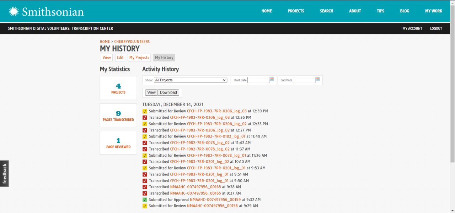Open NMAAHC-007497956_00159 link
Screen dimensions: 455x213
click(215, 200)
